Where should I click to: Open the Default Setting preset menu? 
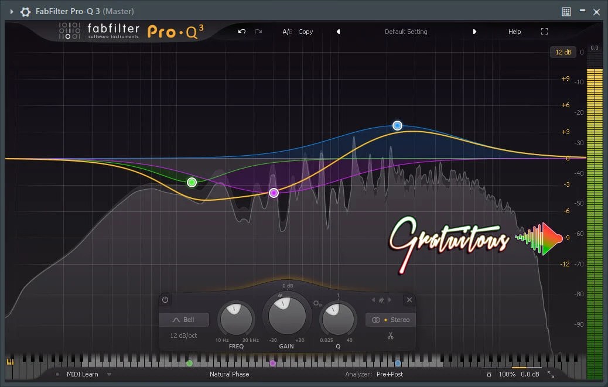(406, 32)
